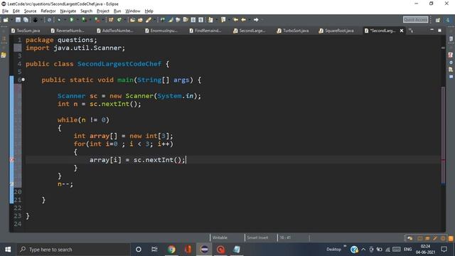Click the Smart Insert status entry
This screenshot has width=455, height=256.
coord(257,238)
